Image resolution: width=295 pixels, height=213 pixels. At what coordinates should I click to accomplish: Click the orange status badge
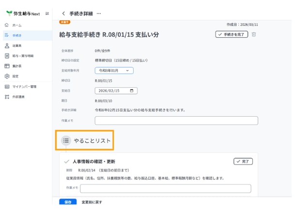point(65,22)
